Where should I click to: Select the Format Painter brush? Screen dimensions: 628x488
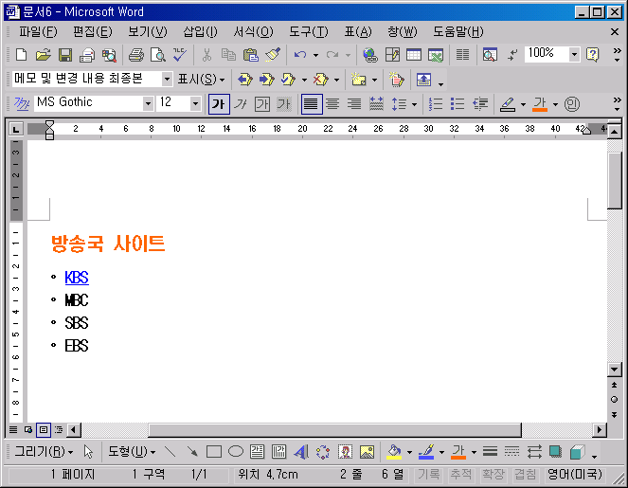point(273,55)
